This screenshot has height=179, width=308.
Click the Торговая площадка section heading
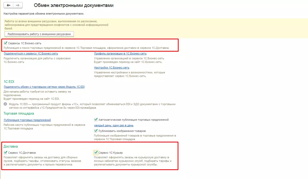pyautogui.click(x=19, y=113)
